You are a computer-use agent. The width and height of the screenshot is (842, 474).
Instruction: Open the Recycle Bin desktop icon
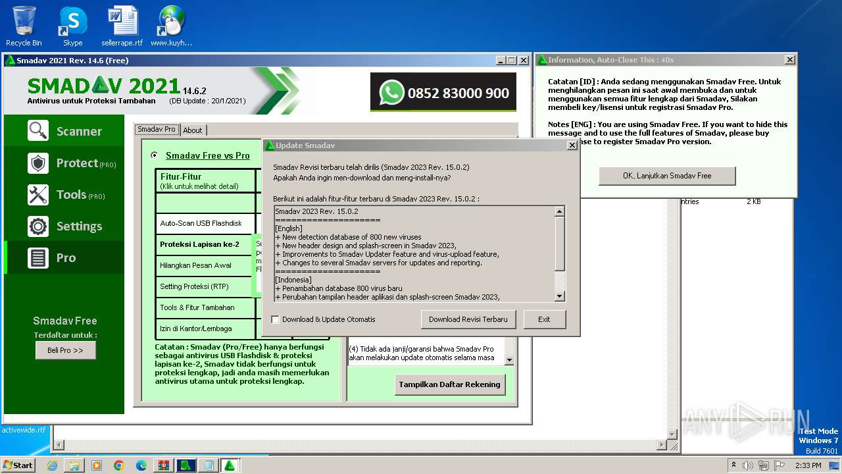[x=24, y=26]
